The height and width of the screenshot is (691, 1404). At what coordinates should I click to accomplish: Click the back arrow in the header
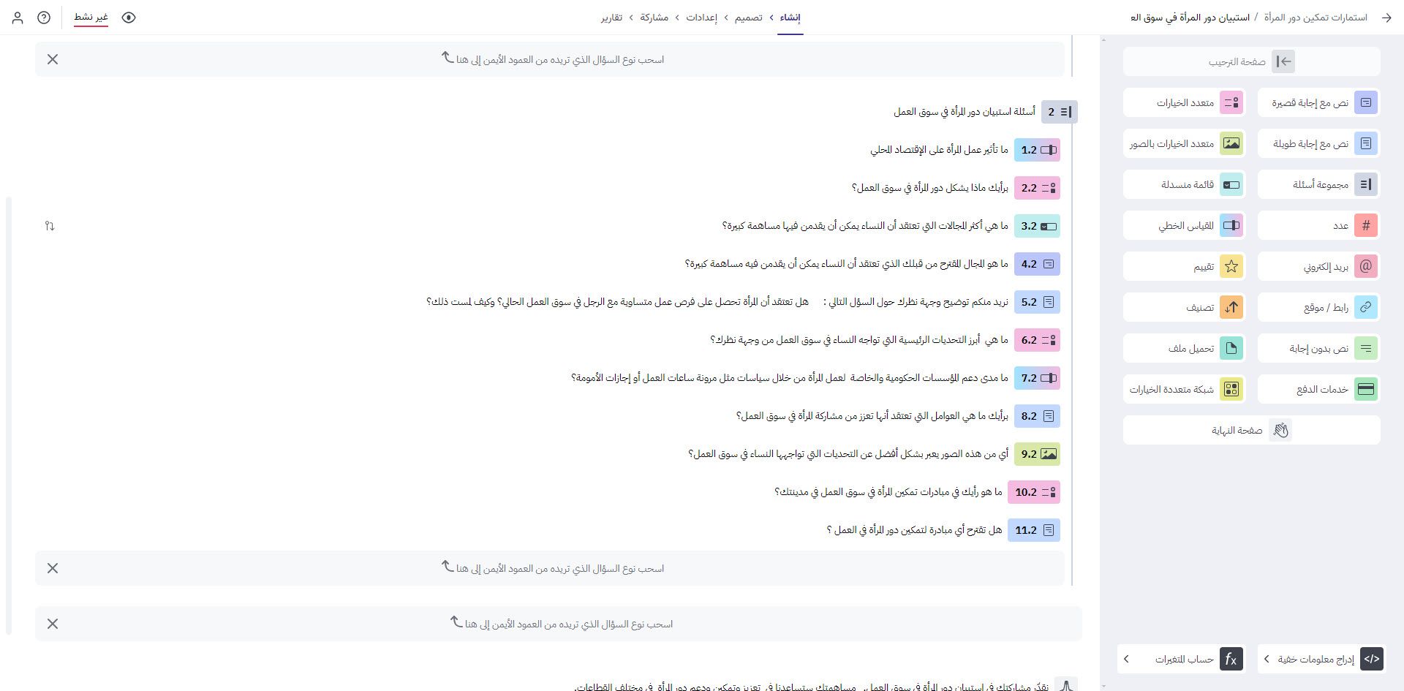click(x=1386, y=18)
